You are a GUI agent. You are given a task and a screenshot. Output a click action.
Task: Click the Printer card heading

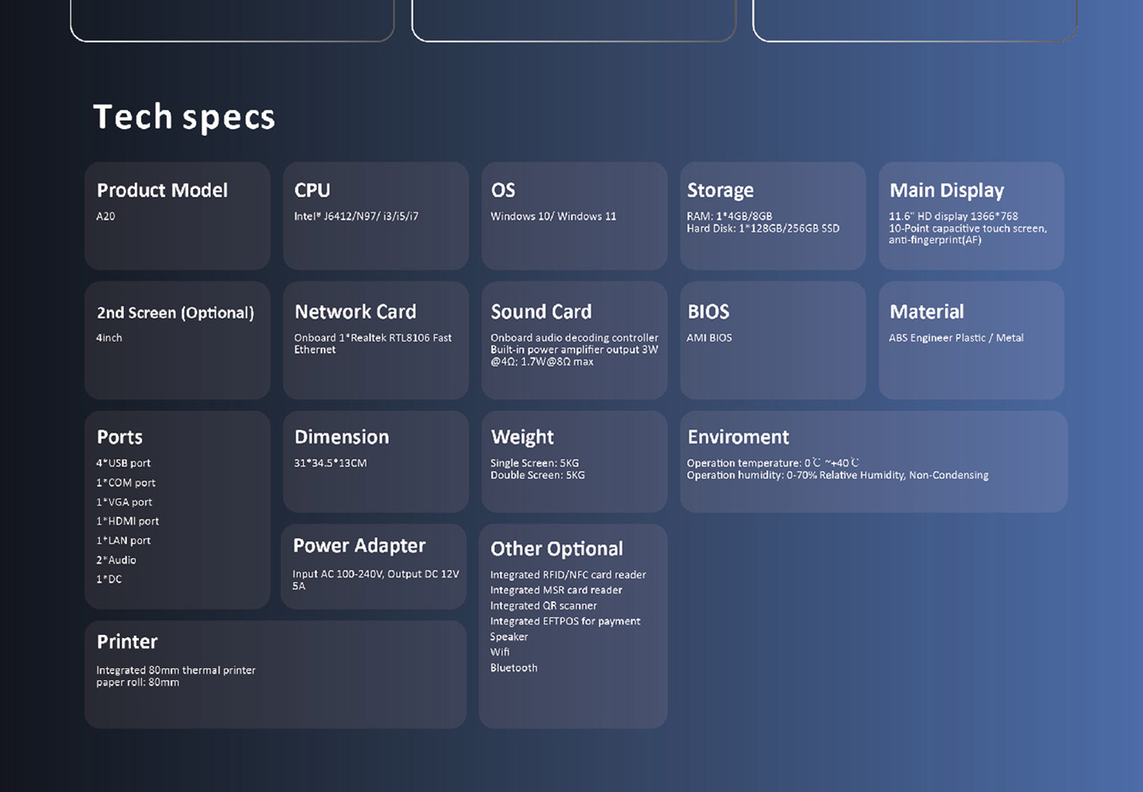(x=127, y=642)
